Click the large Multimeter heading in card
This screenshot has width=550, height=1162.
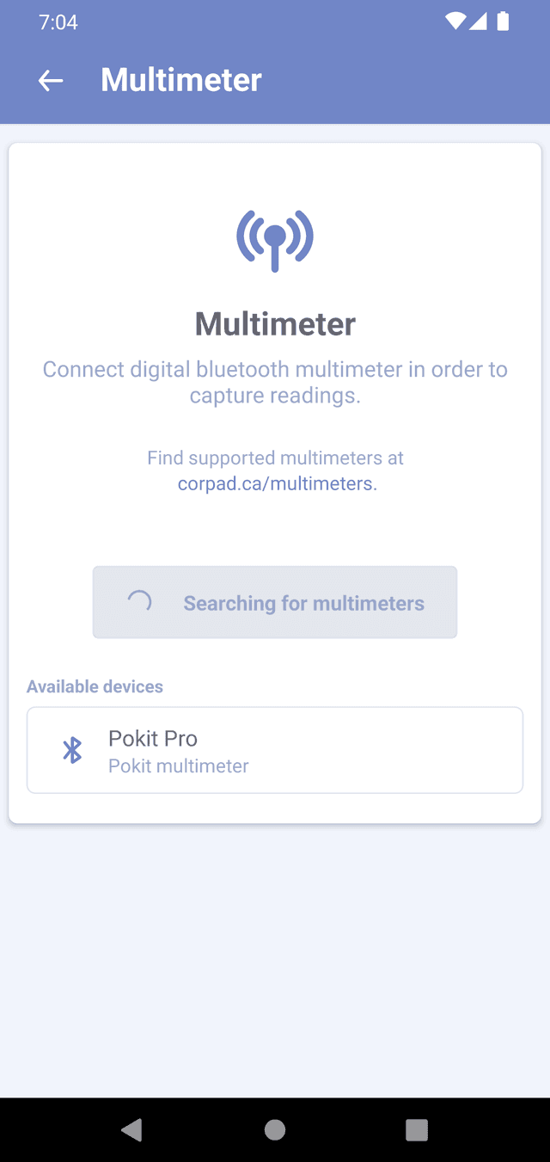pos(275,324)
